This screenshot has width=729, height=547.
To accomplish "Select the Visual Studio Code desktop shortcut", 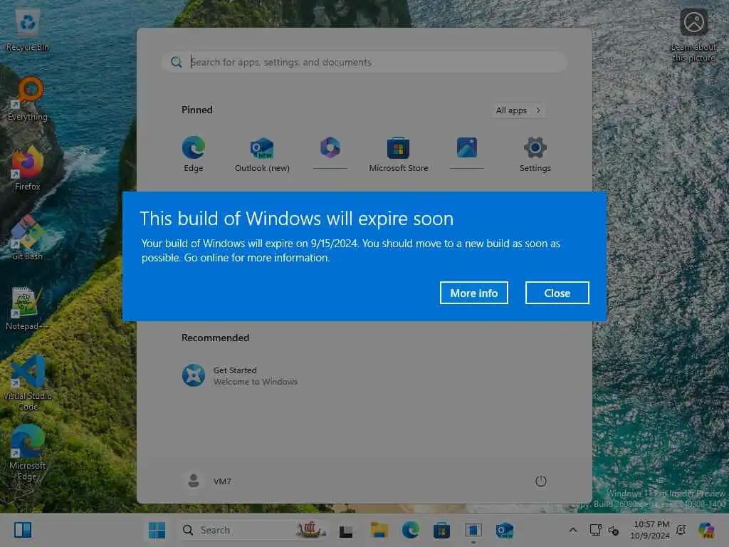I will click(x=28, y=382).
